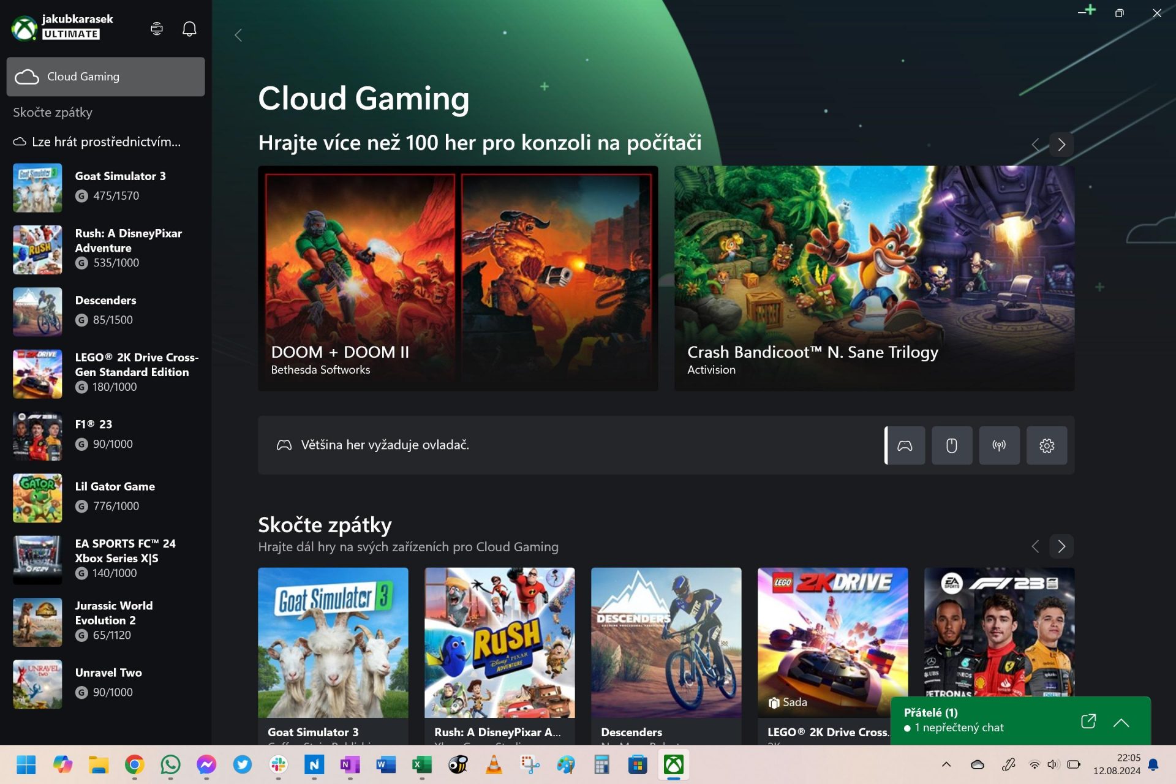1176x784 pixels.
Task: Open Unravel Two sidebar entry
Action: (x=105, y=684)
